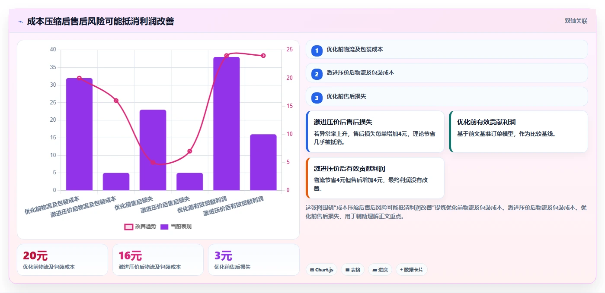Click the main title 成本压缩后售后风险可能抵消利润改善
The image size is (605, 293).
pos(100,21)
